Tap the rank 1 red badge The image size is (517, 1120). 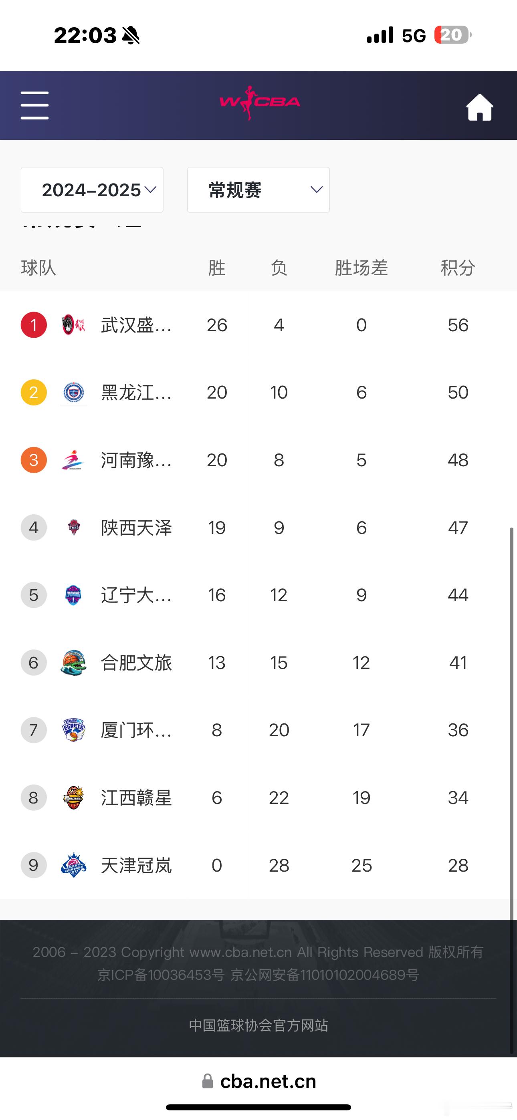(34, 325)
